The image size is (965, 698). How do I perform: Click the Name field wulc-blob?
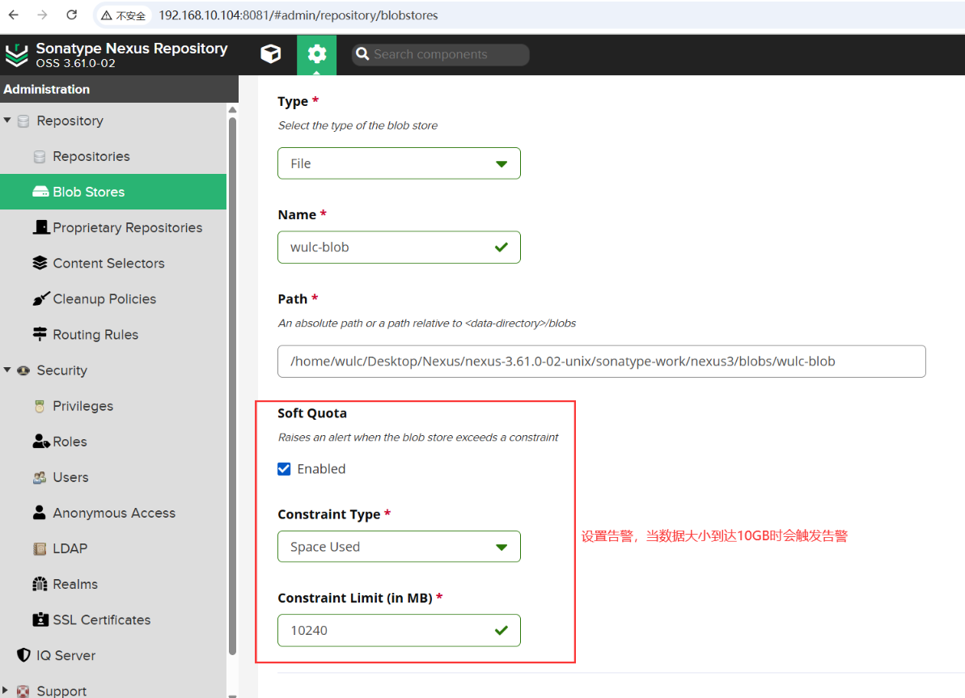[x=399, y=247]
